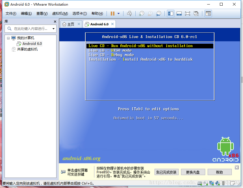Switch to the 主页 home tab
This screenshot has width=243, height=188.
pyautogui.click(x=71, y=24)
